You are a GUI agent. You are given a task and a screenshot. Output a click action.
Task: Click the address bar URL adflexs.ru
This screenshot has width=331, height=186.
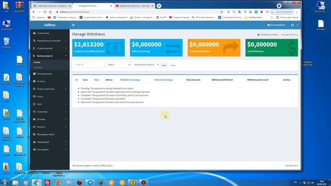click(74, 12)
